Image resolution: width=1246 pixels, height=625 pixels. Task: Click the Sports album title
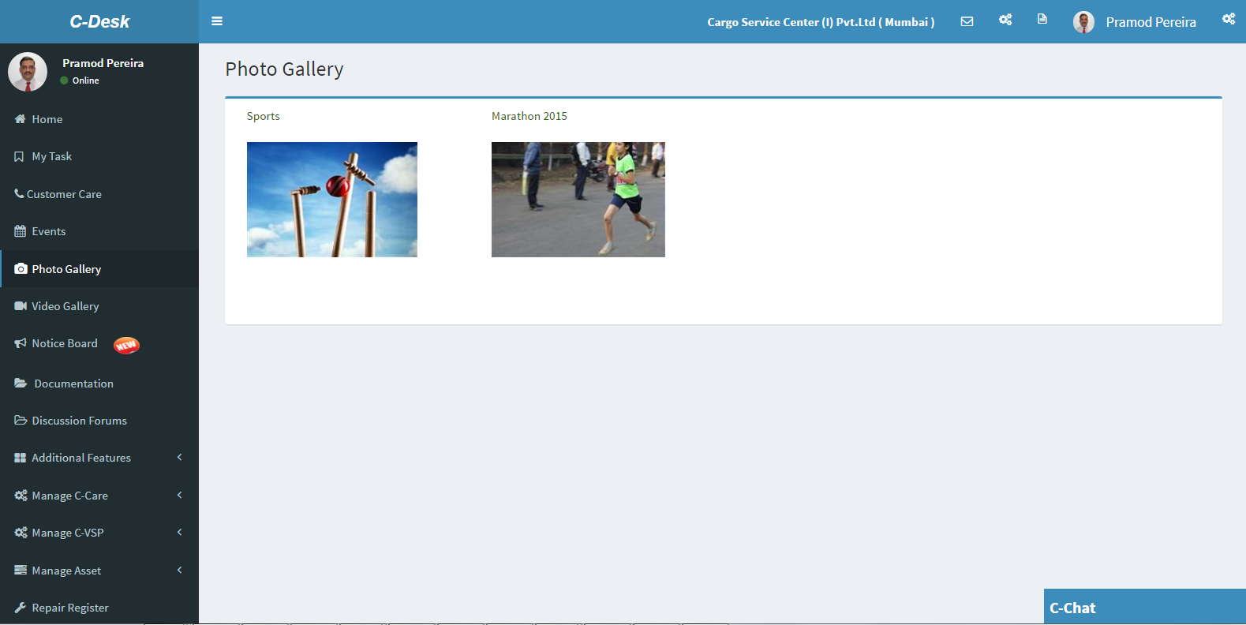point(264,116)
